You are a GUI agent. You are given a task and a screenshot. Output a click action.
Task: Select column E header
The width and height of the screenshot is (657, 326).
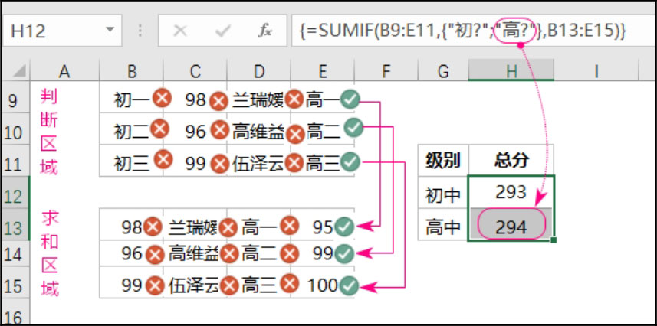[x=322, y=71]
